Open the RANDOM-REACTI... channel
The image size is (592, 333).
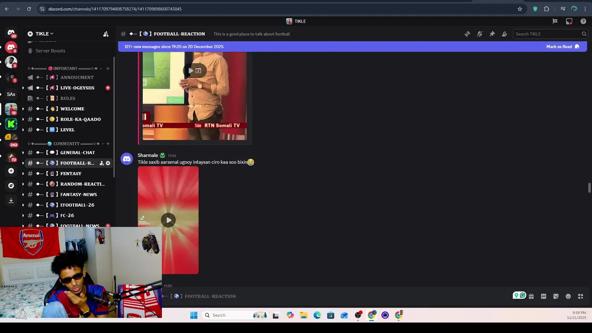coord(69,184)
